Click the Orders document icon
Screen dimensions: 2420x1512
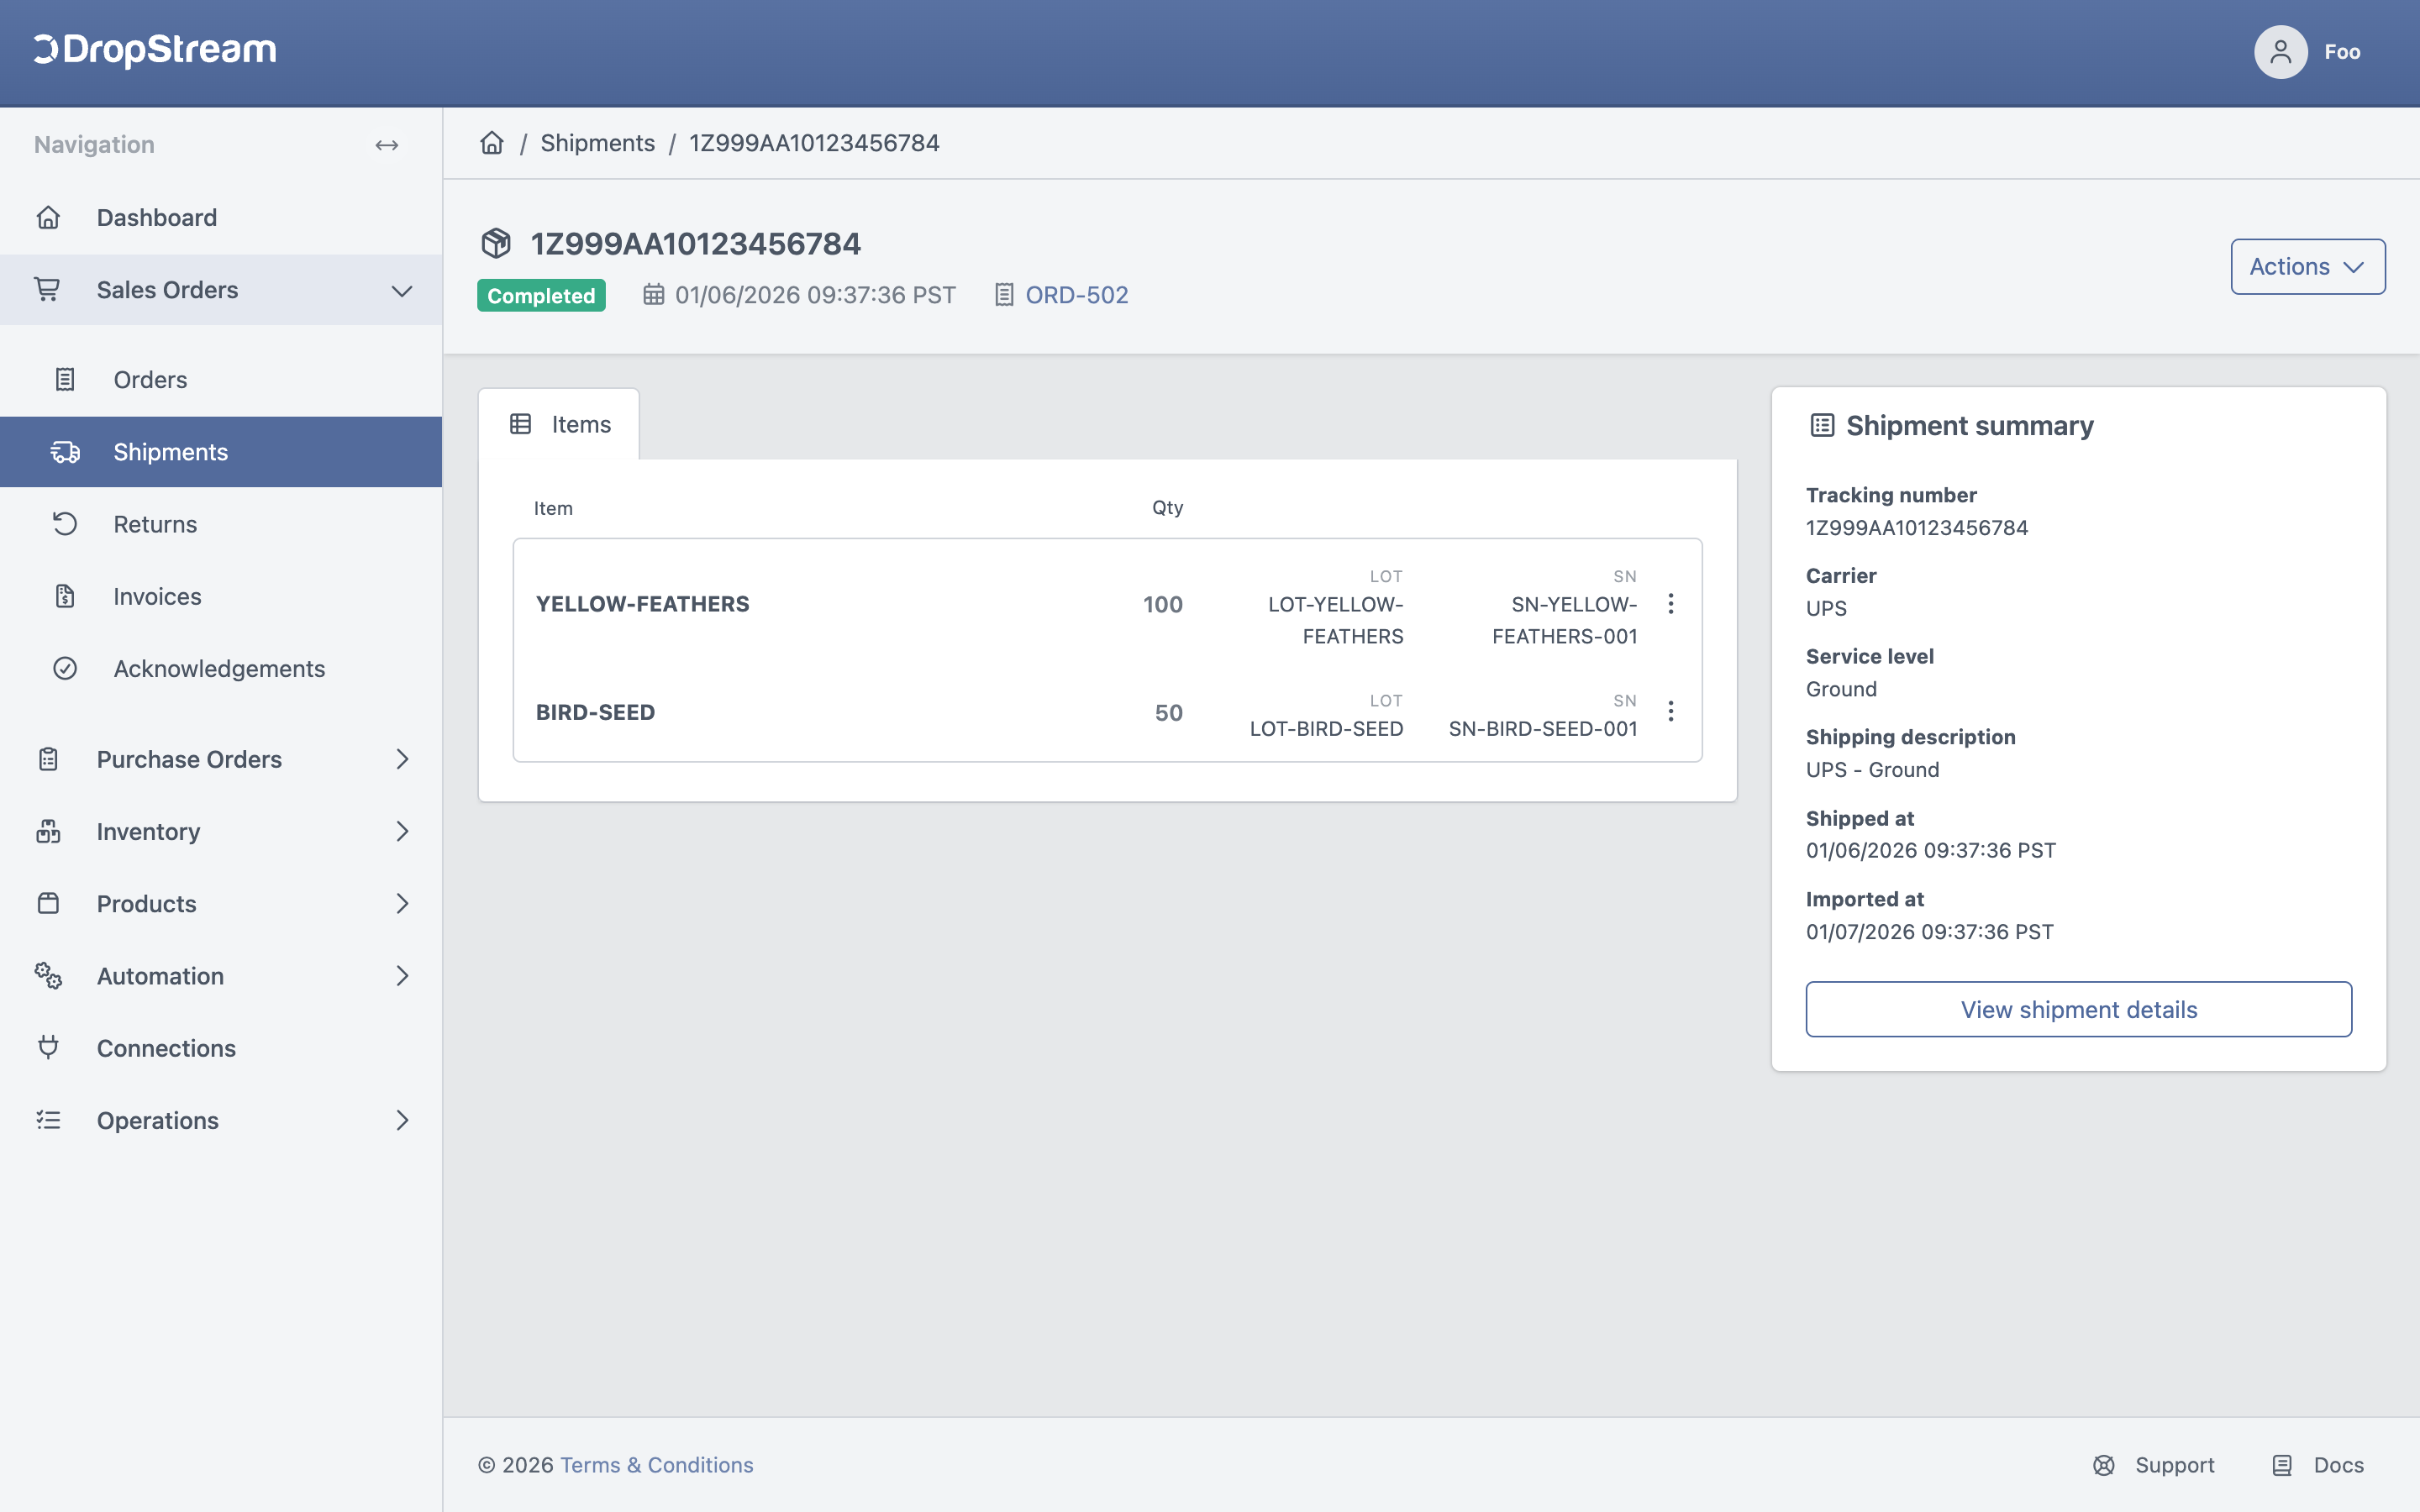[x=65, y=379]
